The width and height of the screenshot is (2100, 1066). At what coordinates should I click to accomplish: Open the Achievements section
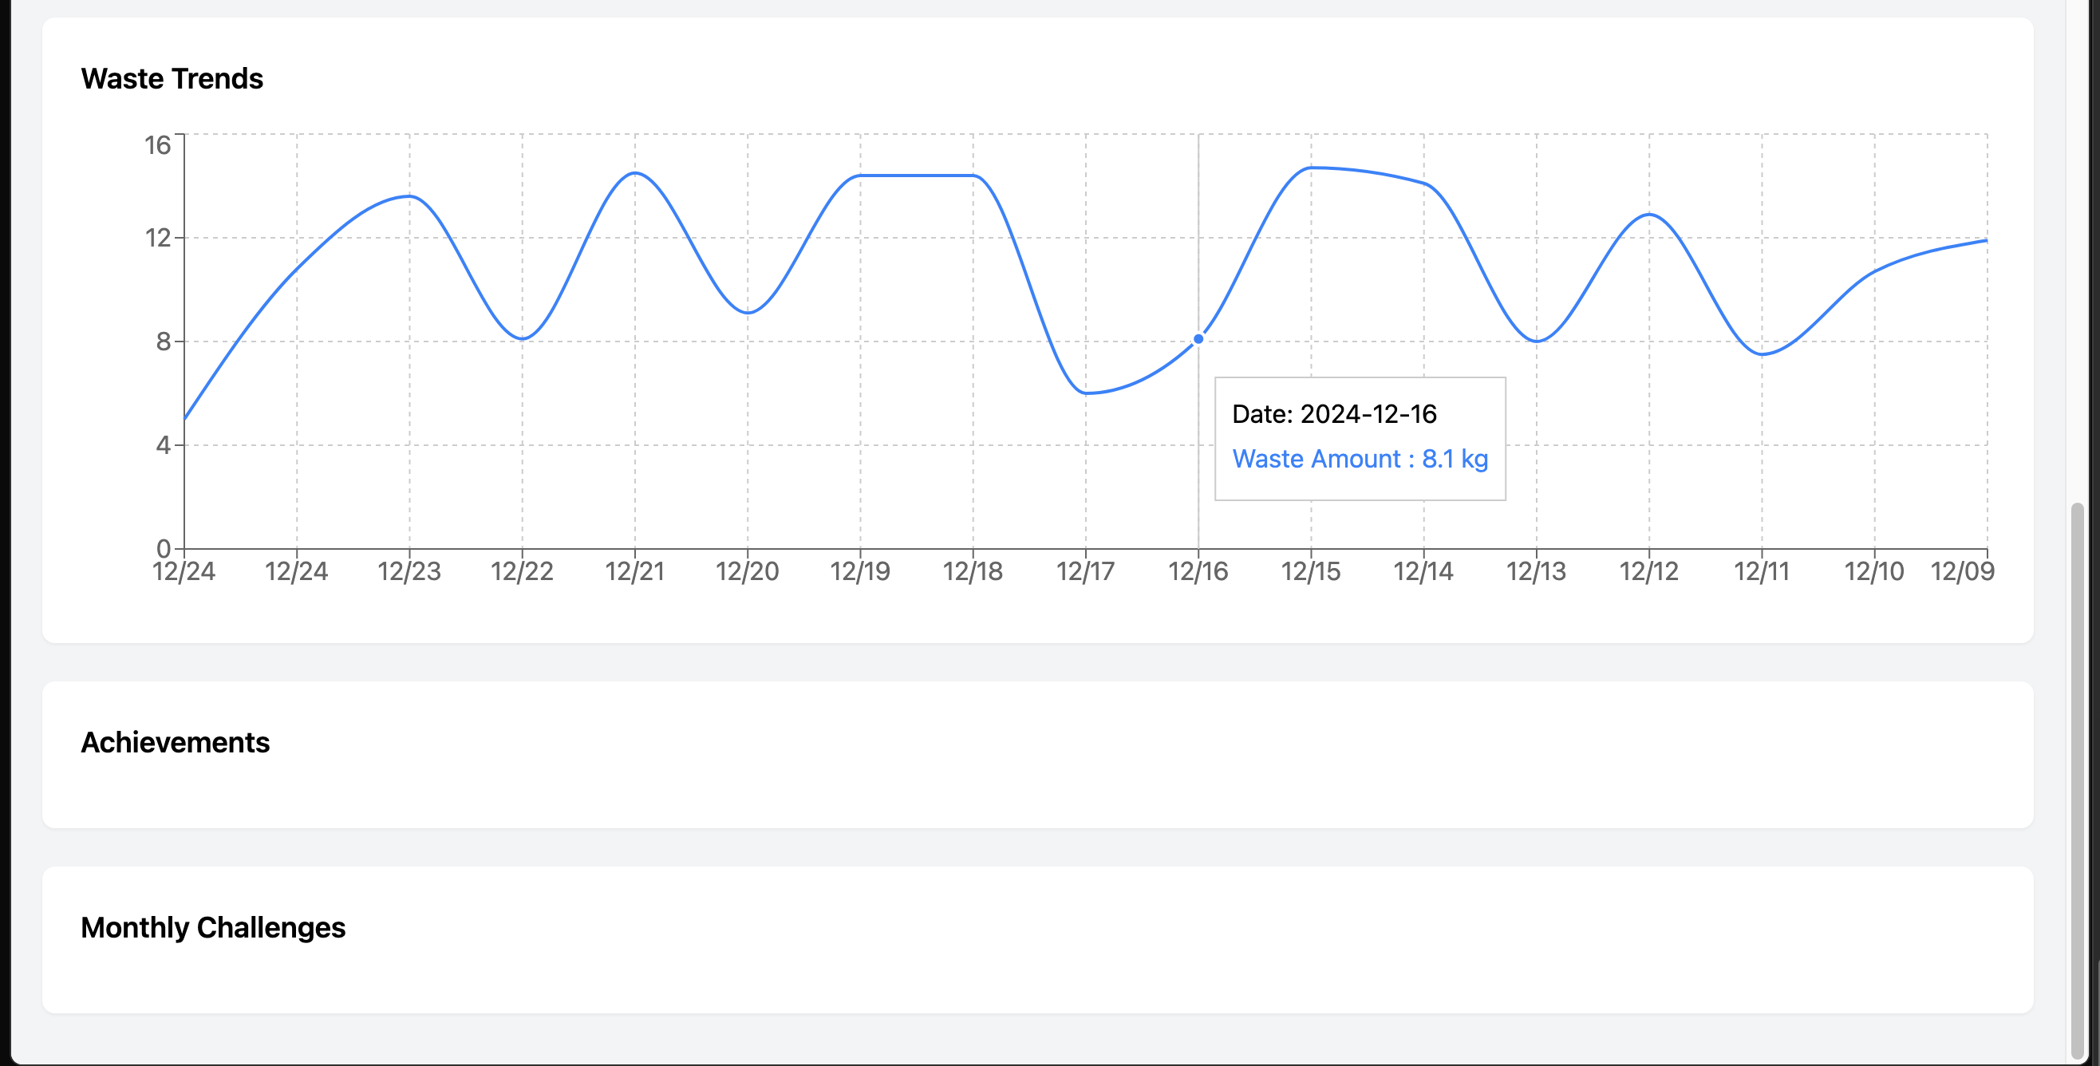[176, 743]
